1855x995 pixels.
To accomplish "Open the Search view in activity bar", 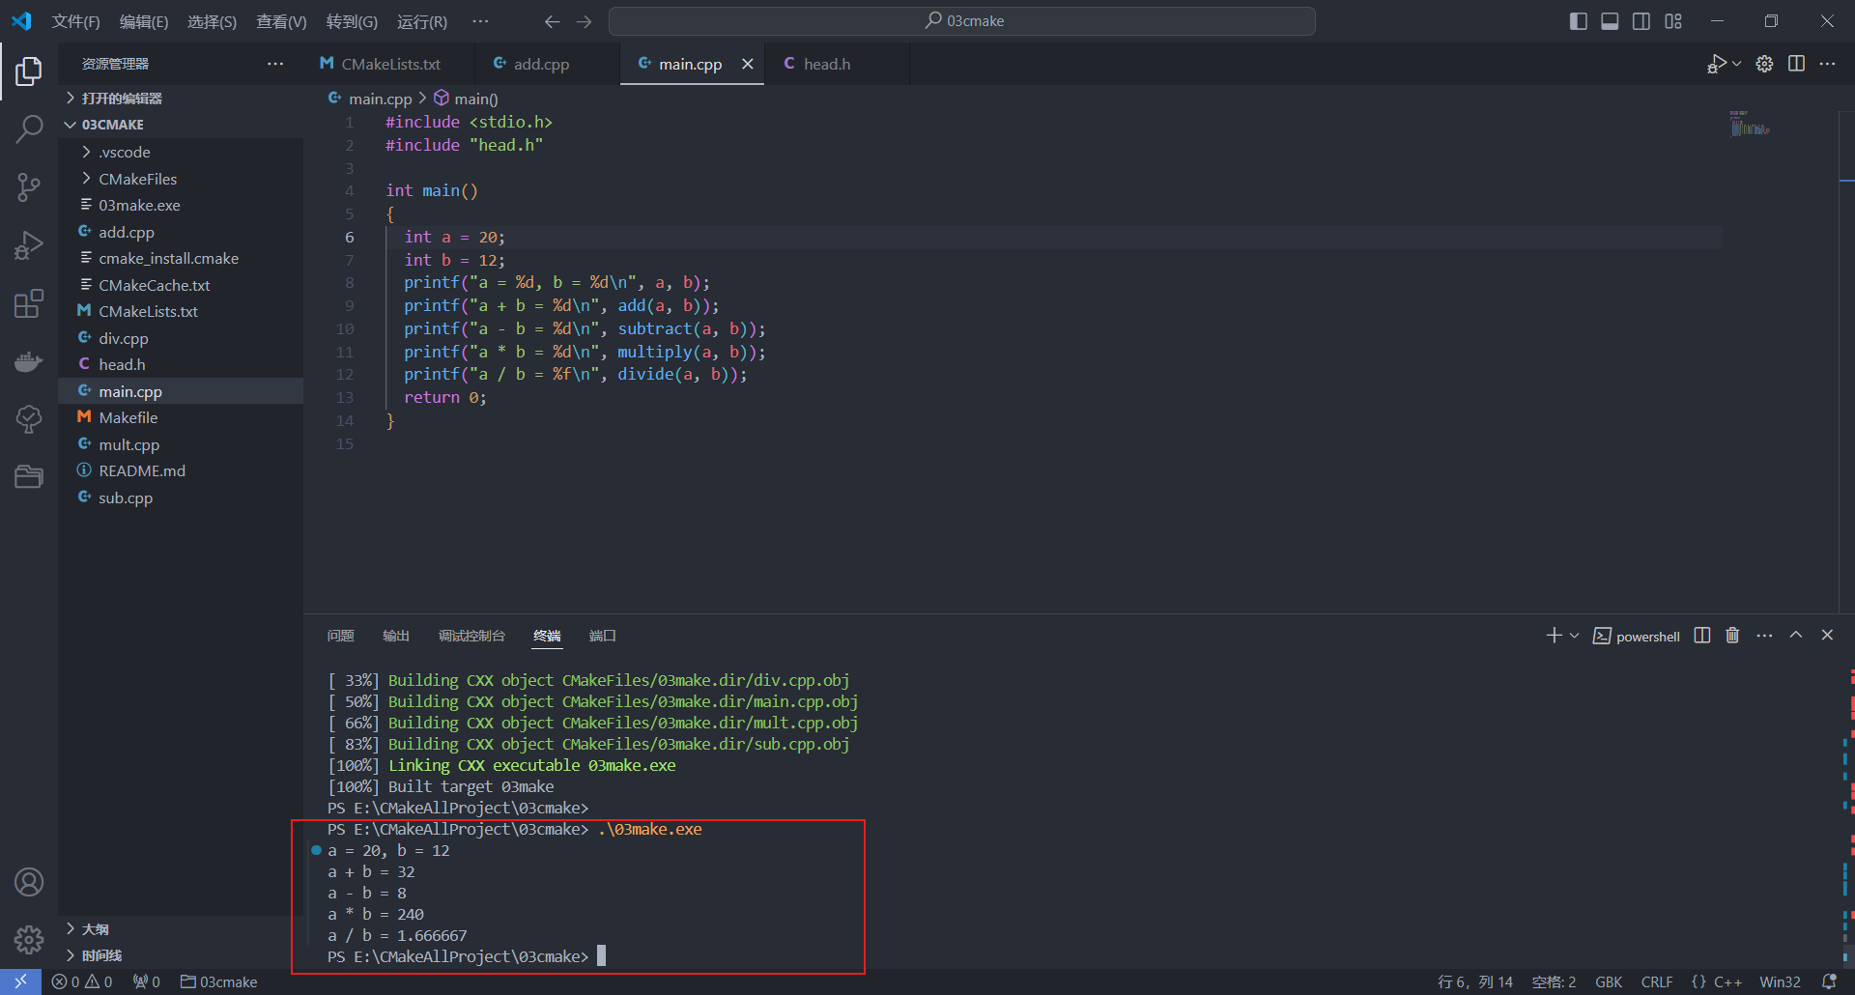I will (29, 128).
